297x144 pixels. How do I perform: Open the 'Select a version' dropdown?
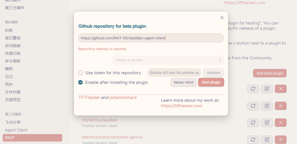[x=168, y=60]
